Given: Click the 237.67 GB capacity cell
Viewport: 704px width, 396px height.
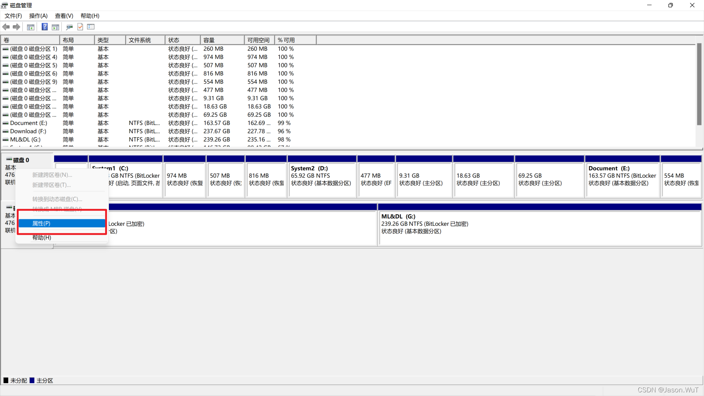Looking at the screenshot, I should 217,131.
